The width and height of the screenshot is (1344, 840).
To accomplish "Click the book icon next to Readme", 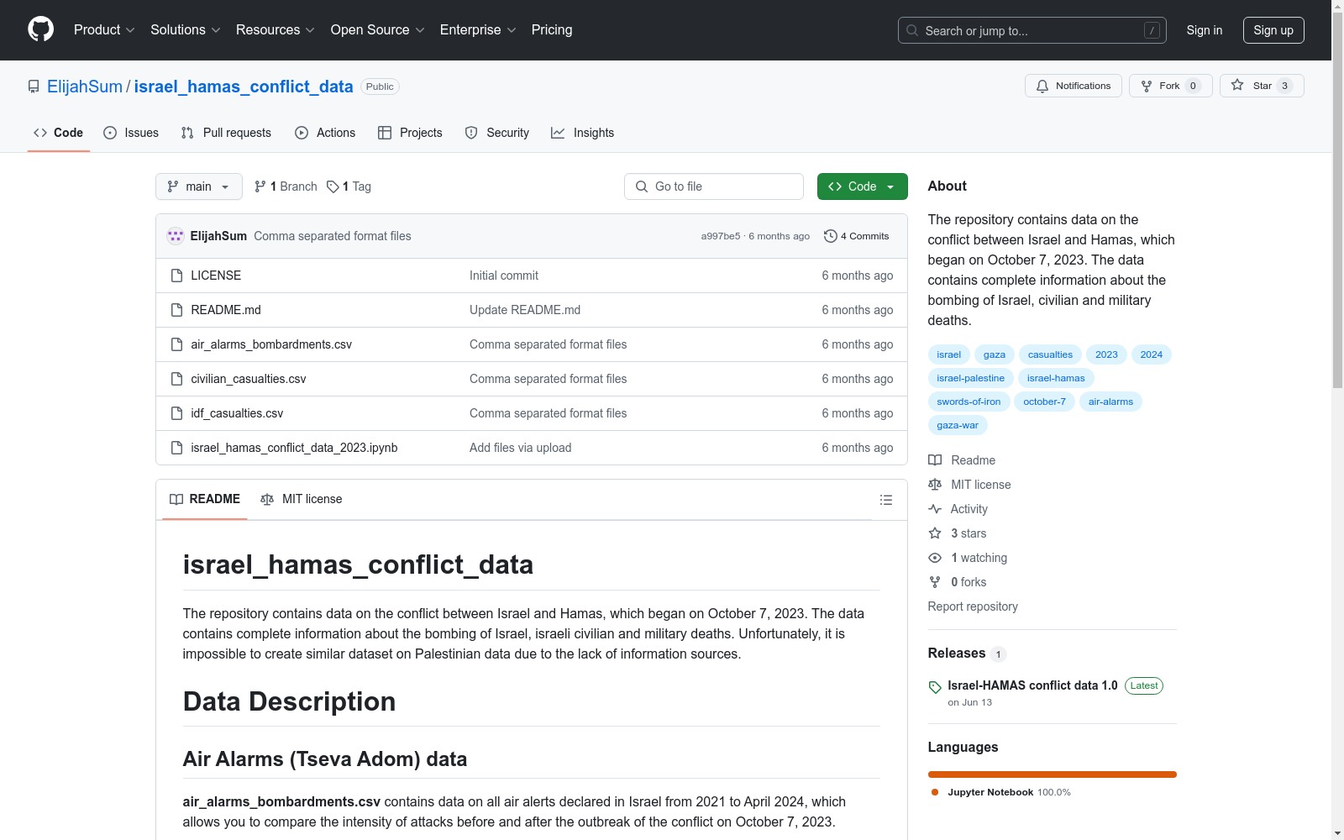I will pyautogui.click(x=935, y=460).
